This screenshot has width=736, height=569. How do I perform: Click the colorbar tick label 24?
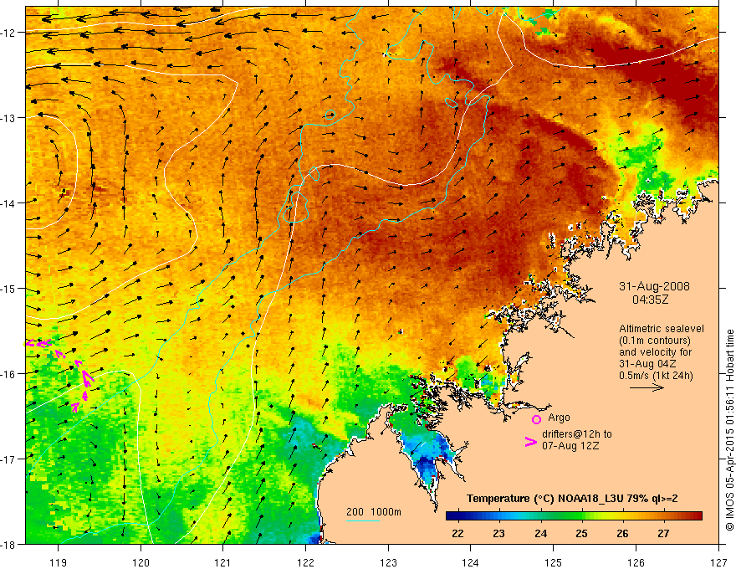(x=541, y=534)
